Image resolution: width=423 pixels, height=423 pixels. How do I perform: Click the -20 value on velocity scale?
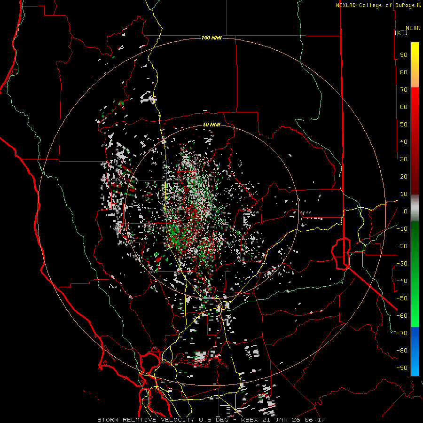click(402, 246)
